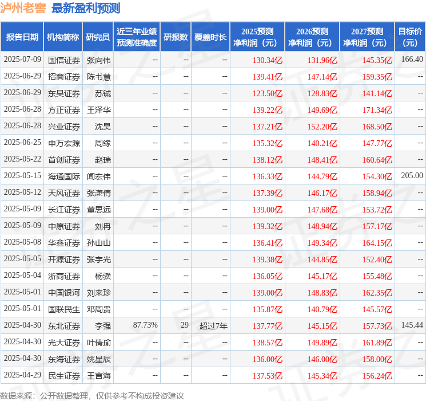Click analyst name 刘来珍
Image resolution: width=426 pixels, height=401 pixels.
tap(99, 293)
